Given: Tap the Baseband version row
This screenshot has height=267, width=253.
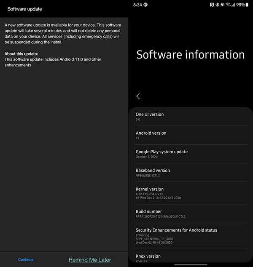Looking at the screenshot, I should coord(191,173).
